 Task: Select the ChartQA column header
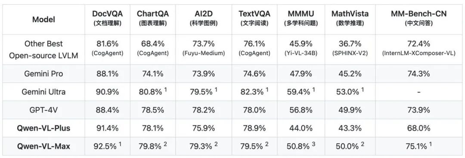(153, 18)
